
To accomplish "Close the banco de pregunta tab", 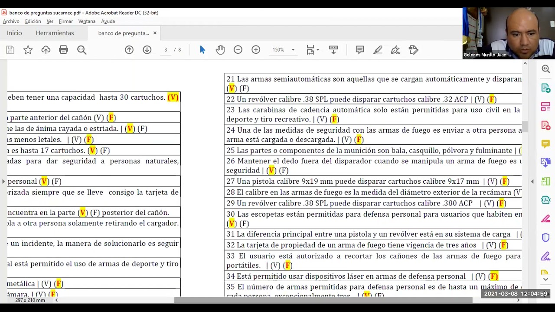I will pos(155,33).
